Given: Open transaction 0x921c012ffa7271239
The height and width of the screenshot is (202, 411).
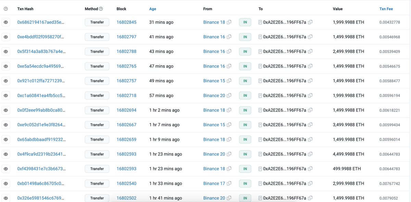Looking at the screenshot, I should [x=41, y=81].
